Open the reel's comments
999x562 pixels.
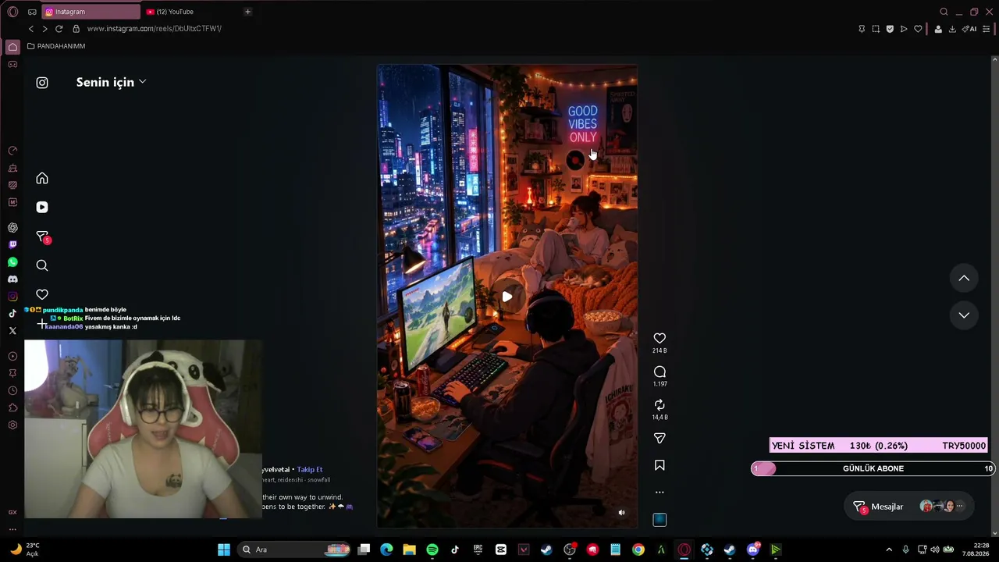(659, 372)
